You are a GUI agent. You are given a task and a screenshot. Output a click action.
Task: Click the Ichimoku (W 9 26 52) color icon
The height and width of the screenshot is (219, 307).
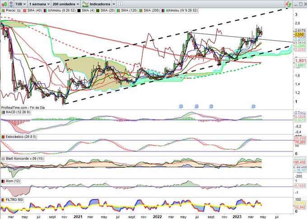[163, 10]
